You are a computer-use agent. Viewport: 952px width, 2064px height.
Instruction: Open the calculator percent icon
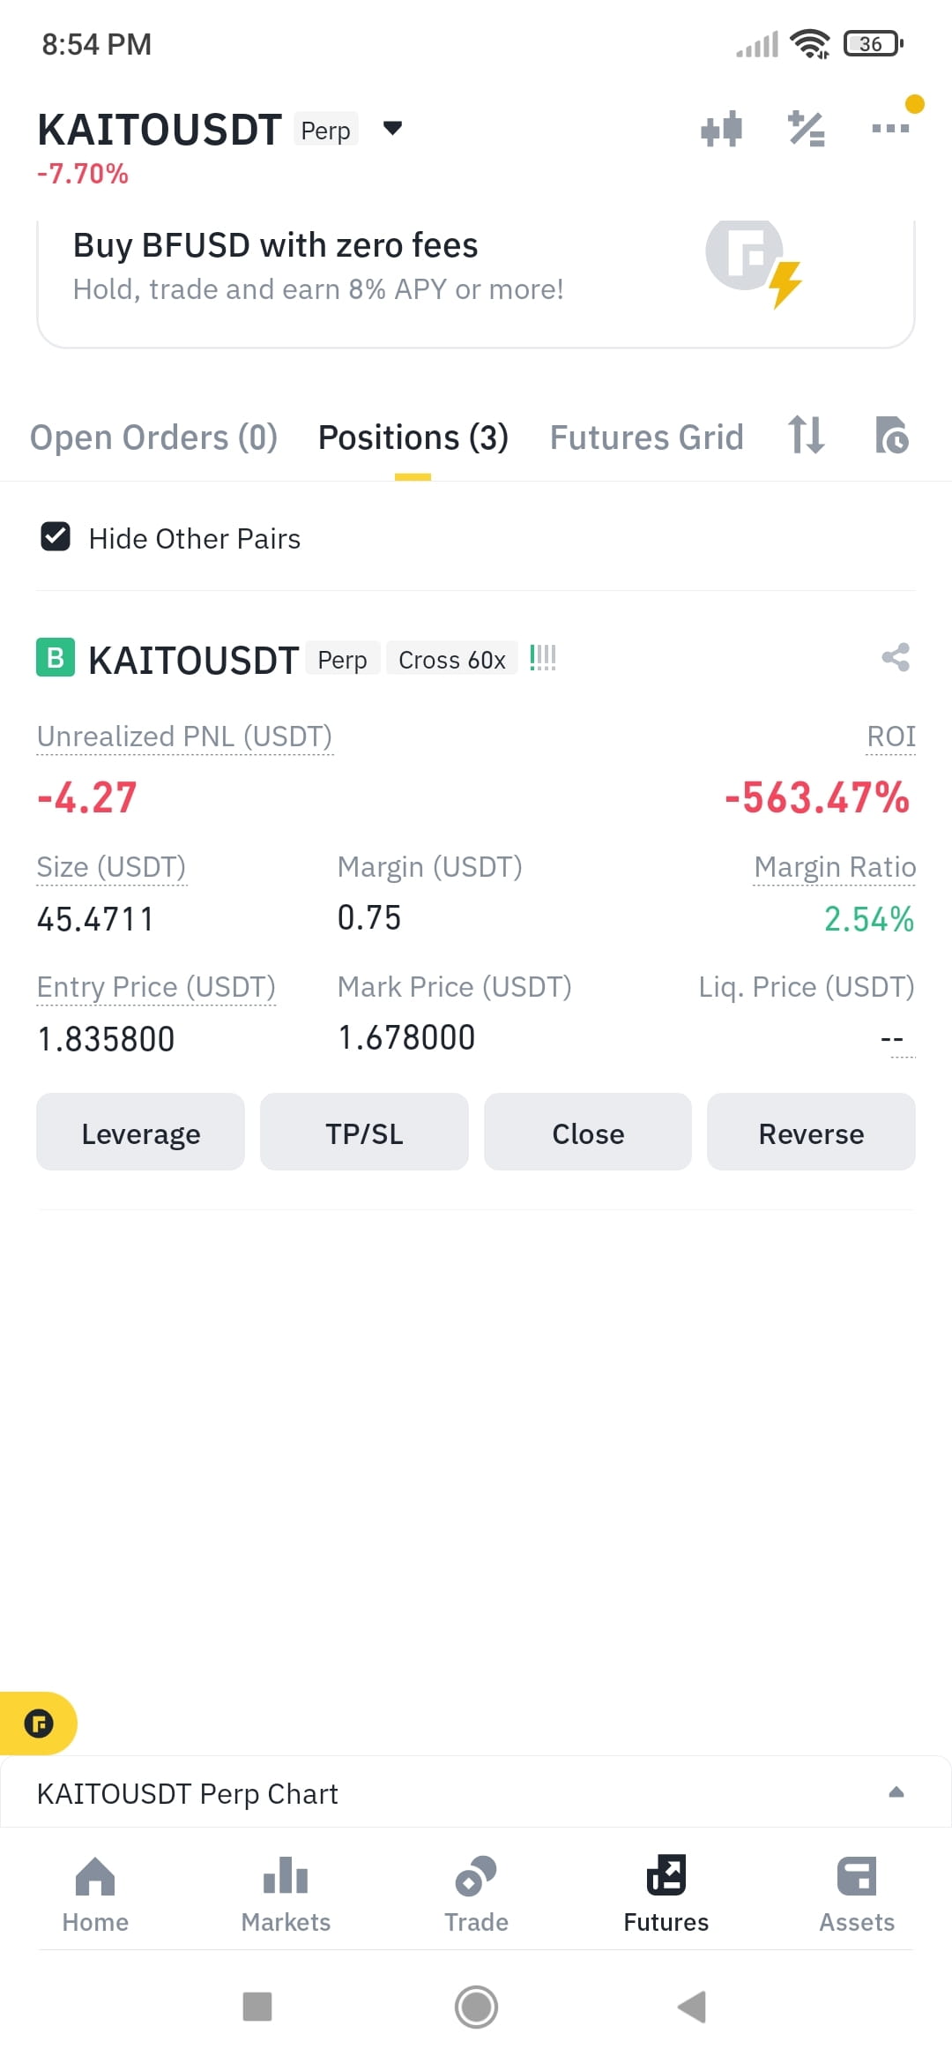click(806, 129)
